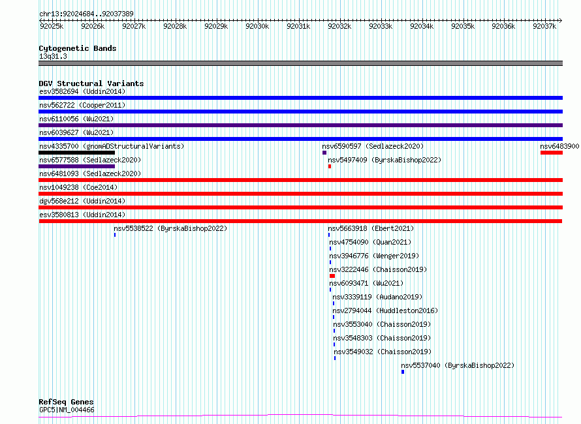Viewport: 581px width, 424px height.
Task: Click the nsv6483900 label
Action: [x=559, y=146]
